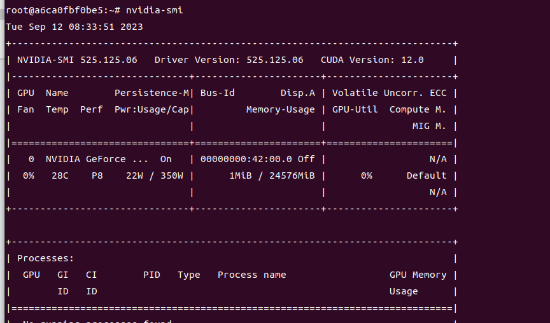Click the nvidia-smi command text
Screen dimensions: 550x323
click(154, 10)
